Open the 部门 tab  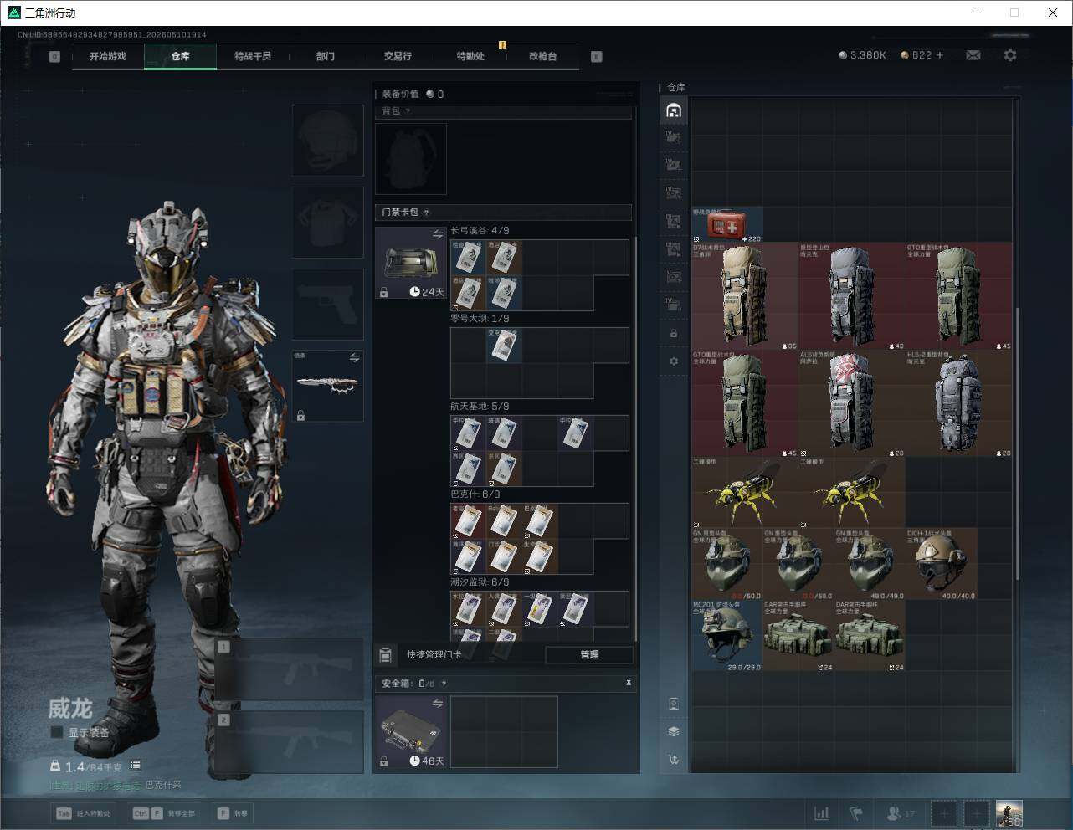[326, 56]
